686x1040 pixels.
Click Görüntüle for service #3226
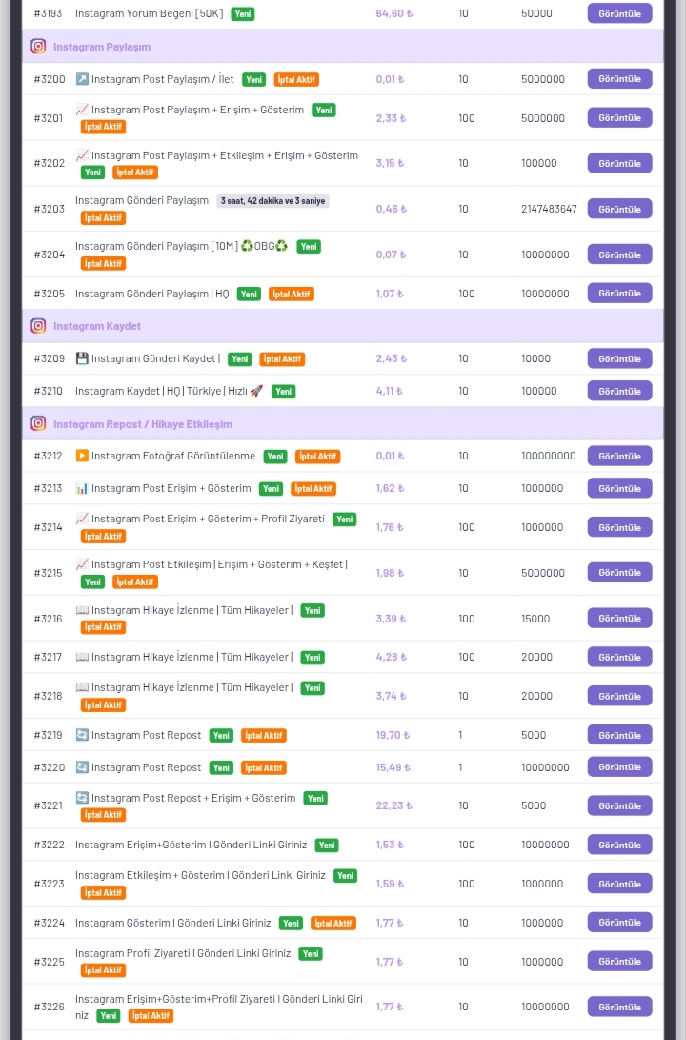(x=619, y=1007)
